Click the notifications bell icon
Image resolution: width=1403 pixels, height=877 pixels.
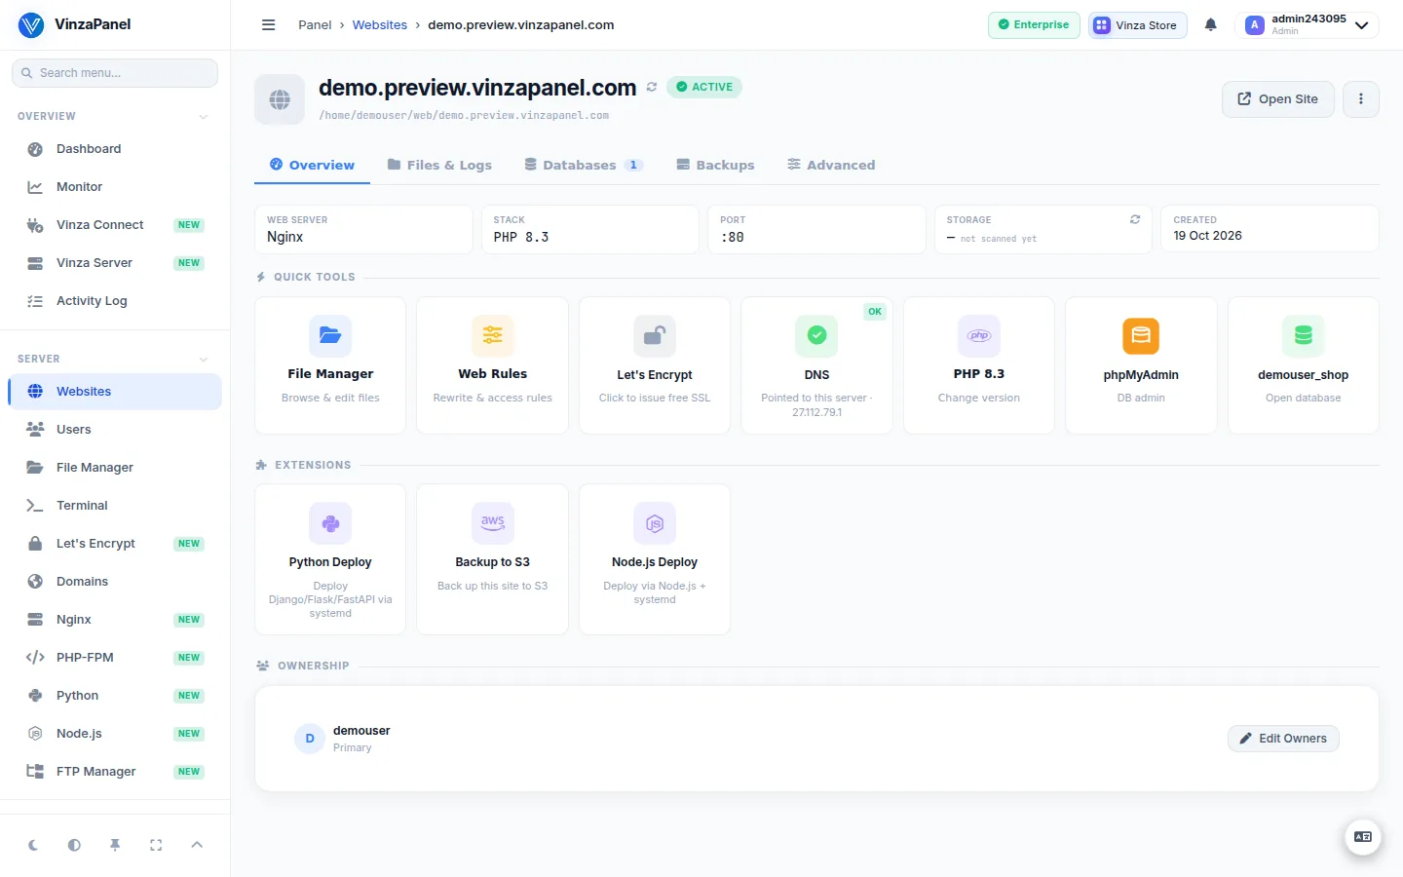[x=1210, y=25]
